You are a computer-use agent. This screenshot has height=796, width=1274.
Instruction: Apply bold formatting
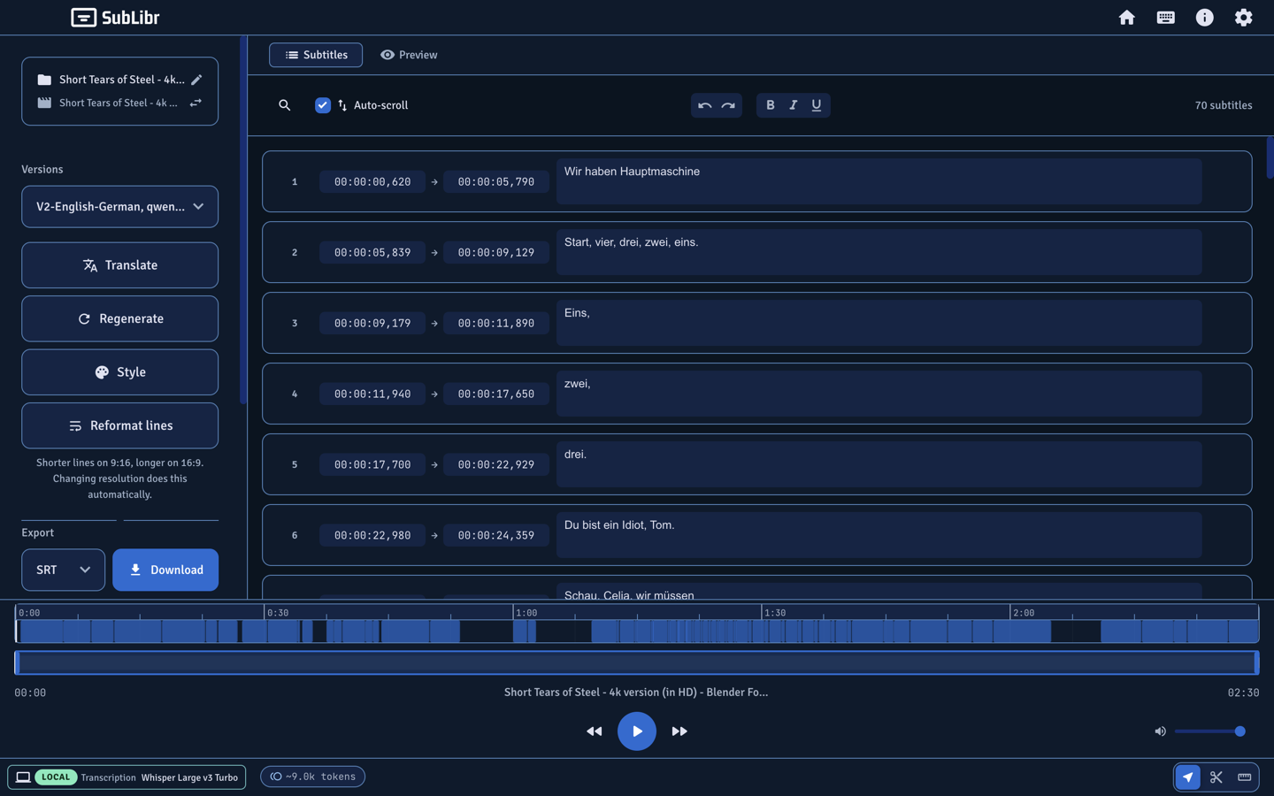coord(770,105)
